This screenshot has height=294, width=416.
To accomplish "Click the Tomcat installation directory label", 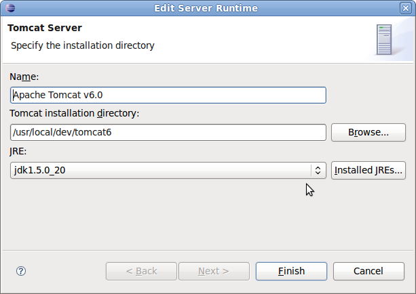I will pyautogui.click(x=74, y=113).
